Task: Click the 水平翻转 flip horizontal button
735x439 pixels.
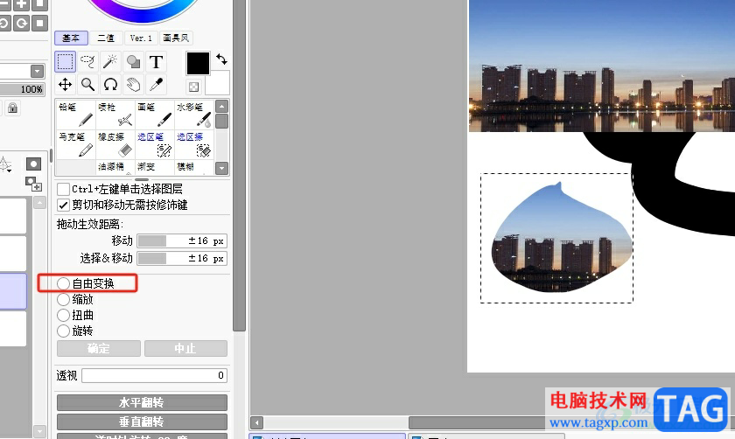Action: [142, 402]
